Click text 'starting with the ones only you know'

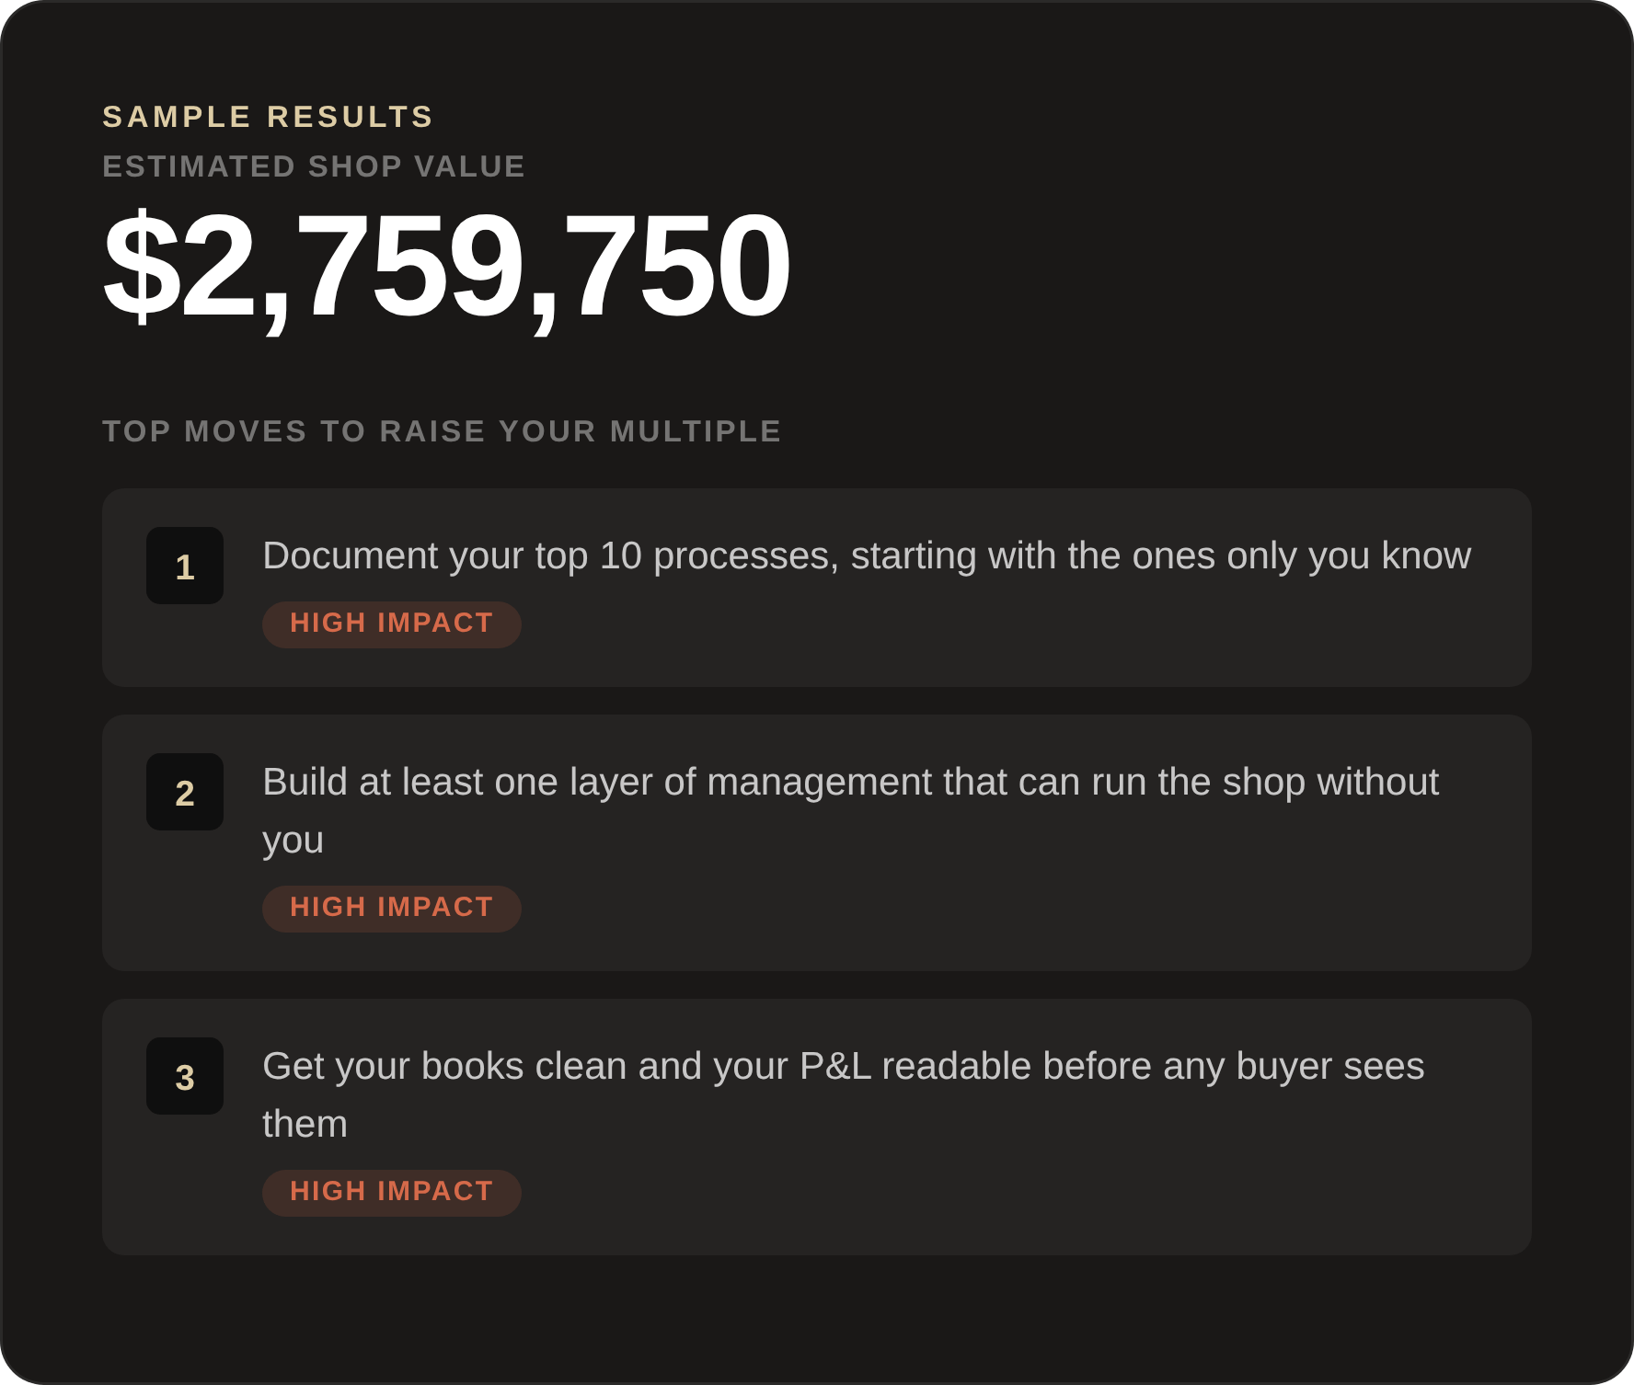pos(1161,556)
